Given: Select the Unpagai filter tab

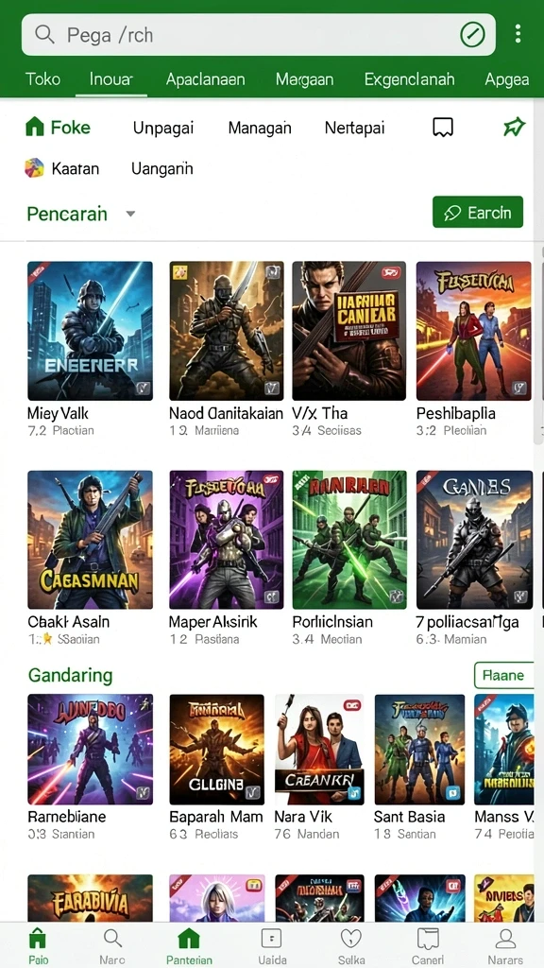Looking at the screenshot, I should point(163,128).
